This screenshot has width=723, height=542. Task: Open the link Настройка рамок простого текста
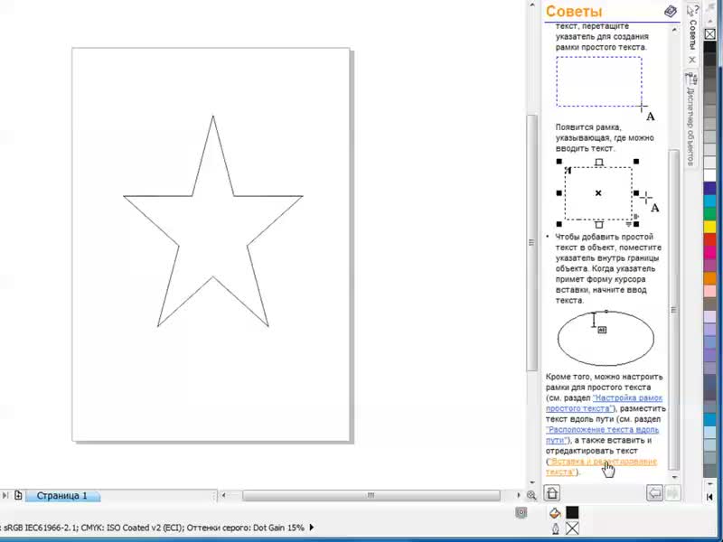(604, 403)
